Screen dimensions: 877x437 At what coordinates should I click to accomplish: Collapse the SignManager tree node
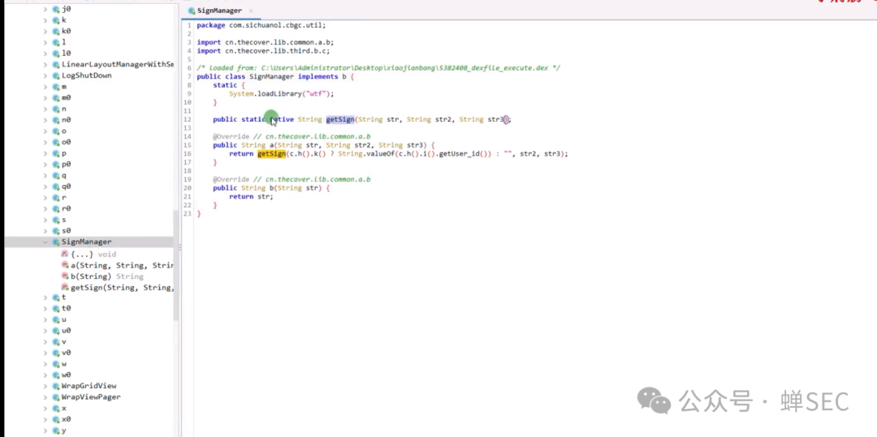tap(45, 242)
